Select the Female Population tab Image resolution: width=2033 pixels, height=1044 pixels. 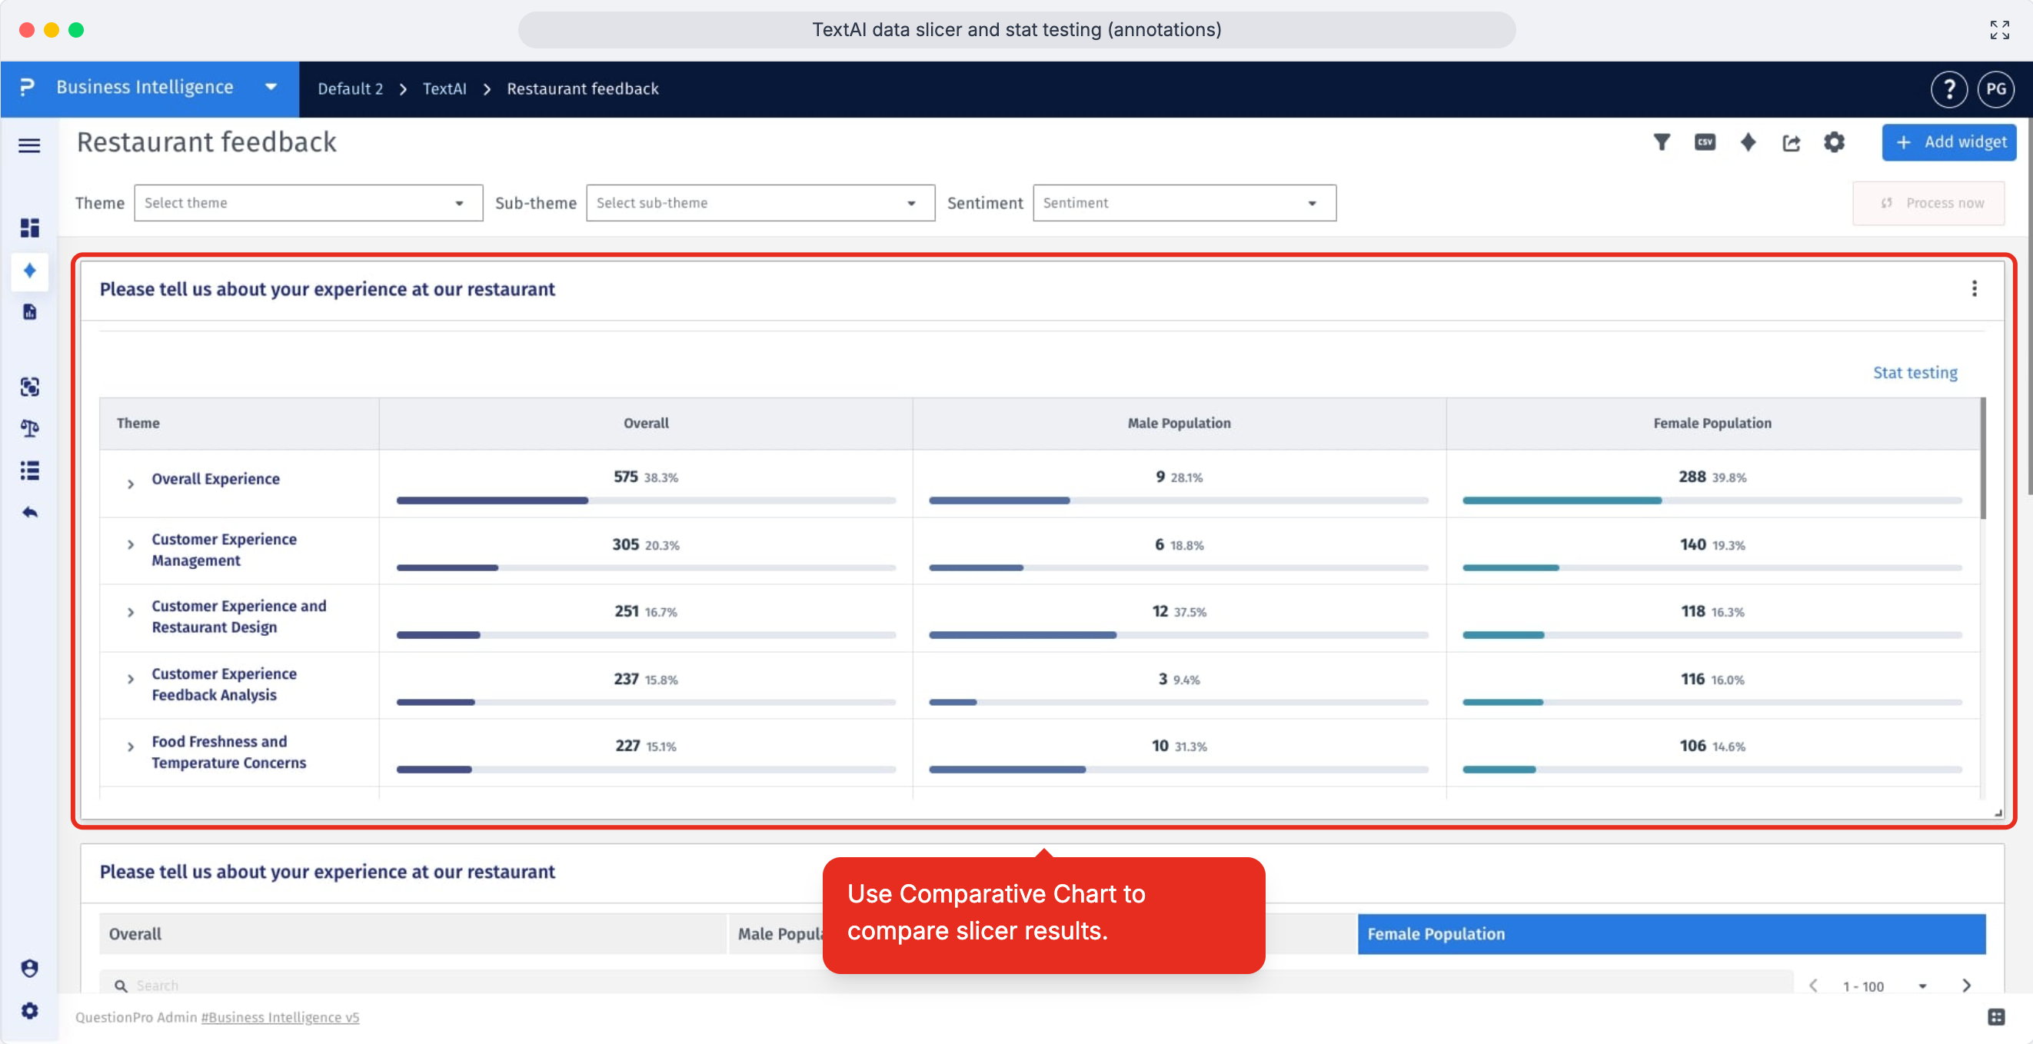coord(1672,933)
